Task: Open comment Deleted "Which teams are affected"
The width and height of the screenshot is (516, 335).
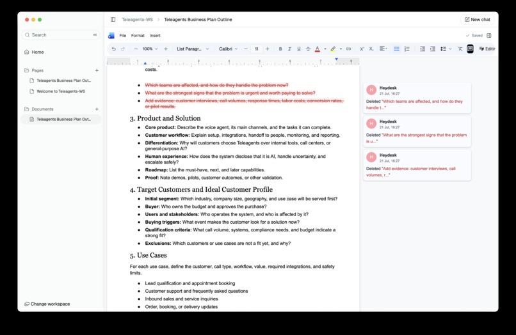Action: pyautogui.click(x=417, y=98)
